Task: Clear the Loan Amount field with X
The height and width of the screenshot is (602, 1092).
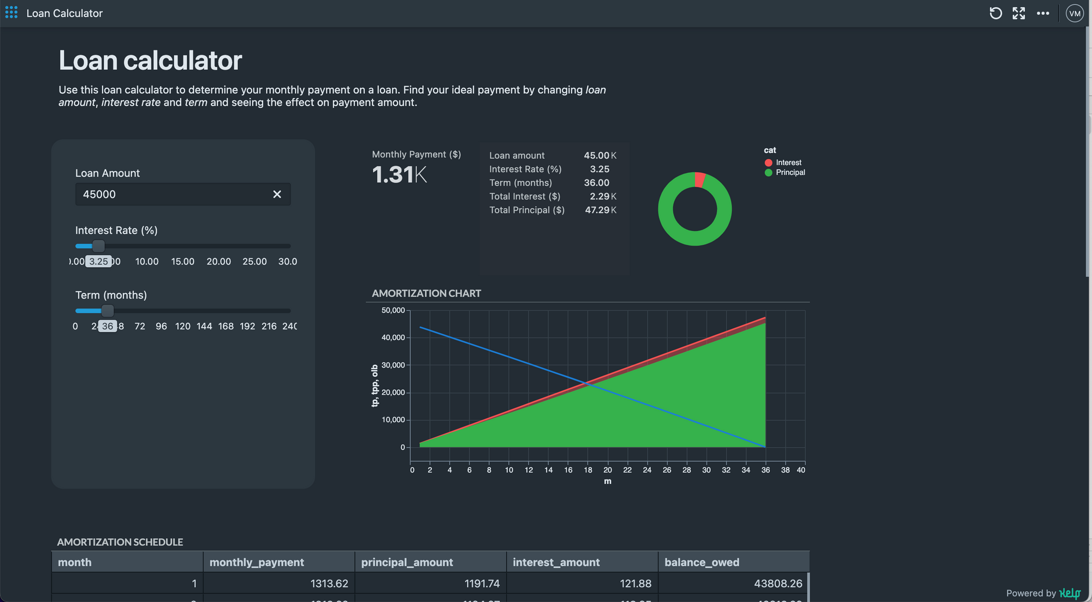Action: pos(277,194)
